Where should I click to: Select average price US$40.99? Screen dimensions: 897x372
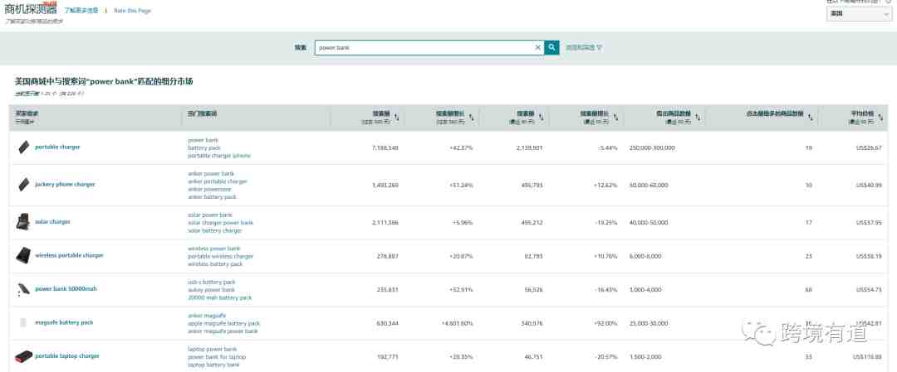point(869,185)
